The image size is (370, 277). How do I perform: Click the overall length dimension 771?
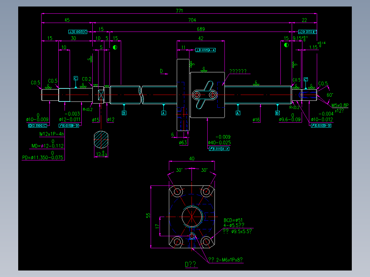[x=179, y=11]
